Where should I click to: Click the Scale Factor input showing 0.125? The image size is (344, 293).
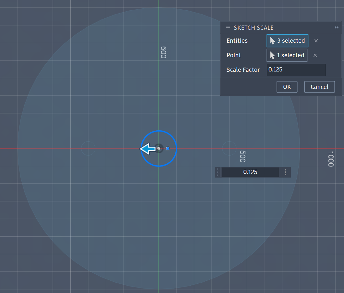(x=296, y=70)
